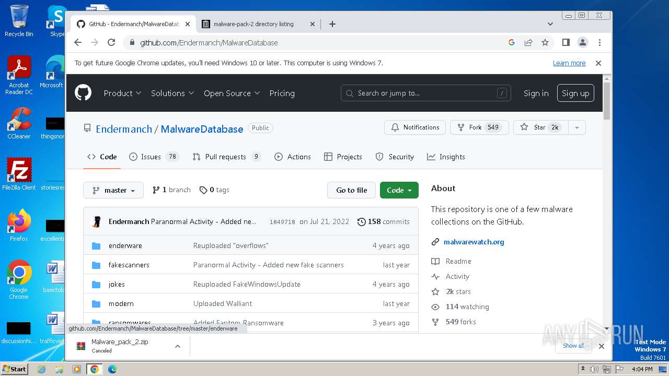Reload the page with the refresh icon
669x376 pixels.
click(x=111, y=43)
